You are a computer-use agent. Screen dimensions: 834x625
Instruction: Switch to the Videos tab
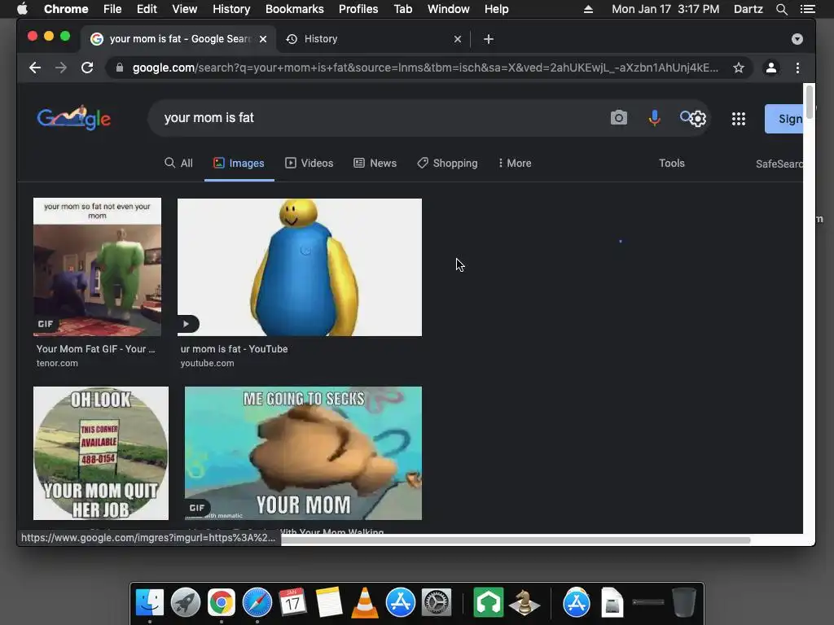tap(309, 163)
